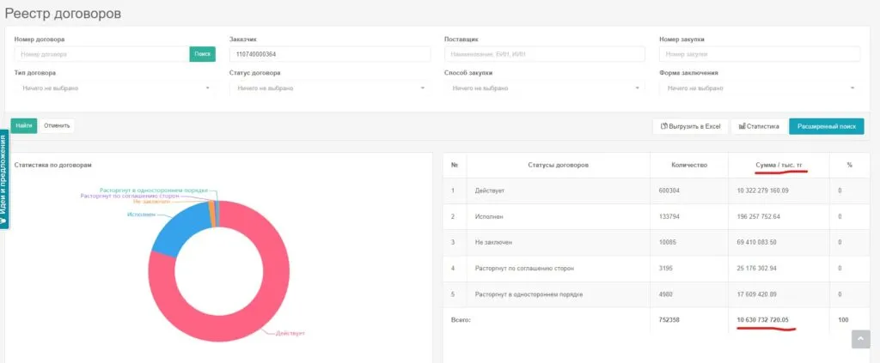The width and height of the screenshot is (880, 363).
Task: Click the Заказчик field containing 110740000364
Action: pos(330,54)
